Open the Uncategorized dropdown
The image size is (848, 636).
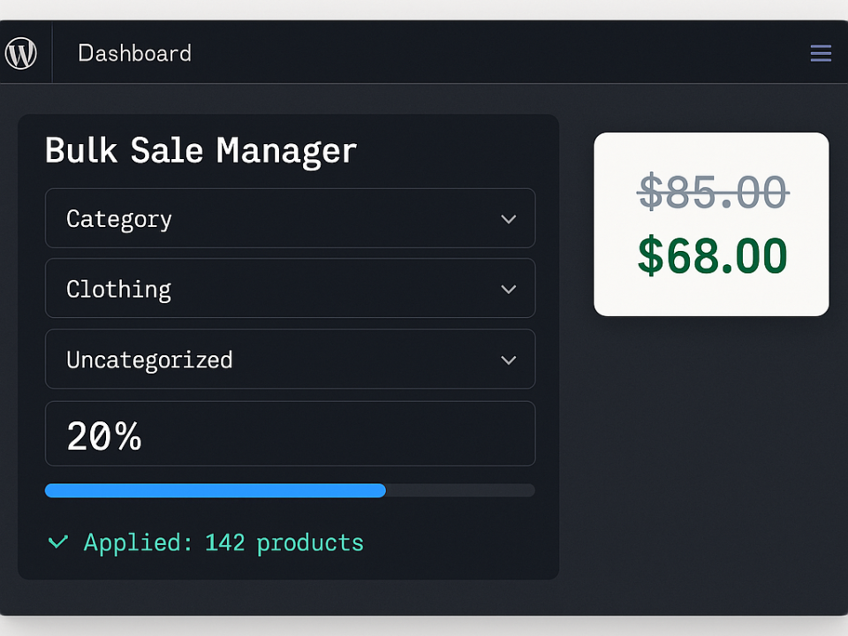tap(290, 360)
